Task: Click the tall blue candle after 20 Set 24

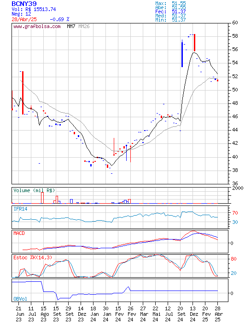Action: click(x=182, y=53)
